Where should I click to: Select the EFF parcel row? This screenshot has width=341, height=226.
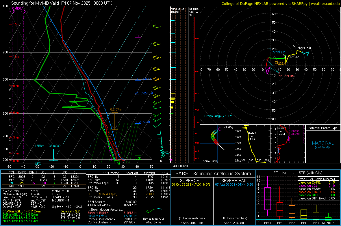pyautogui.click(x=44, y=180)
